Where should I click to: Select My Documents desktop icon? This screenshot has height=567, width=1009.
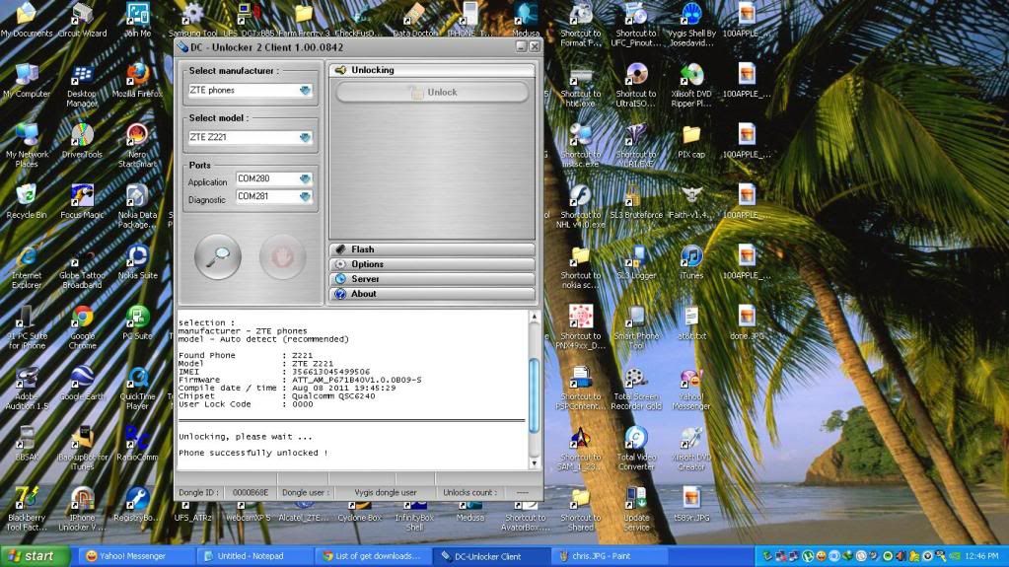coord(27,21)
